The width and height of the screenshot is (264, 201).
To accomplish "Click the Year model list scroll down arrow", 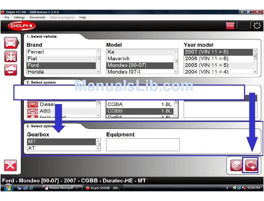I will click(255, 72).
